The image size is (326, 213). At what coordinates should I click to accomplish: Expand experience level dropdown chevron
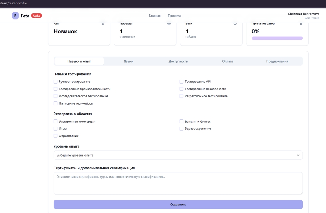pyautogui.click(x=298, y=155)
